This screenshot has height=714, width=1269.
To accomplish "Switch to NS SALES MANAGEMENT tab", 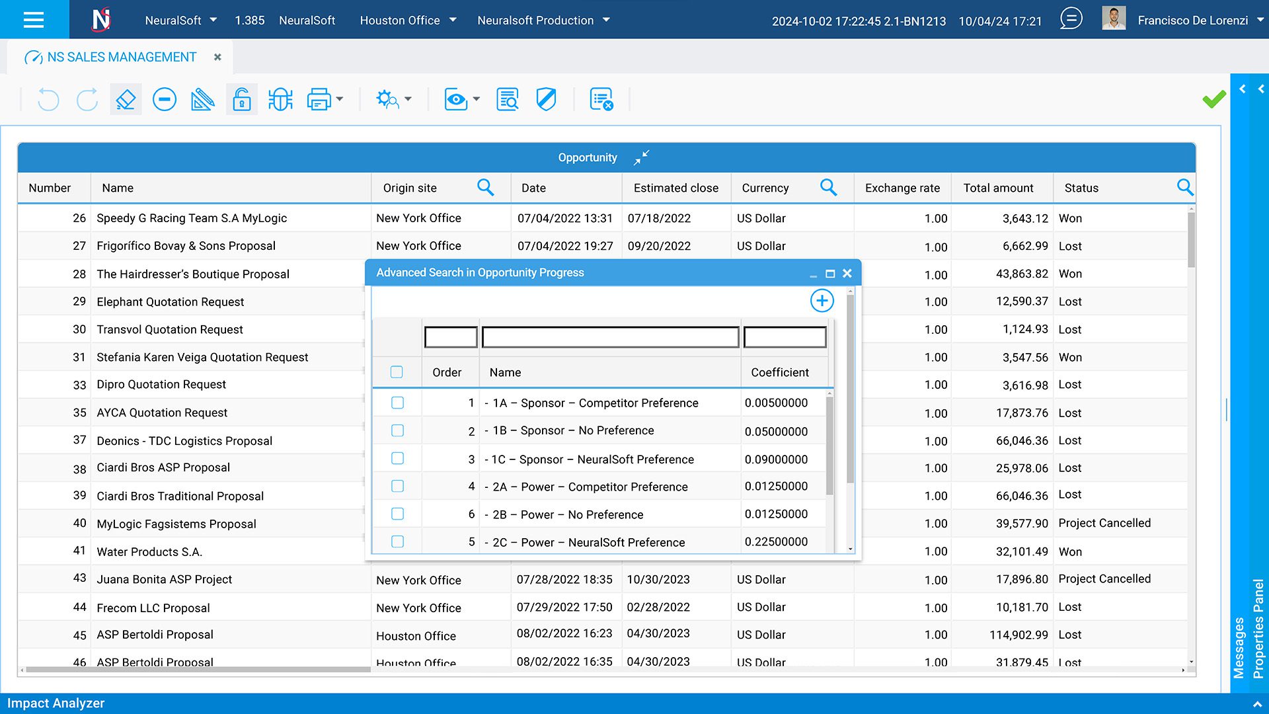I will click(x=122, y=58).
